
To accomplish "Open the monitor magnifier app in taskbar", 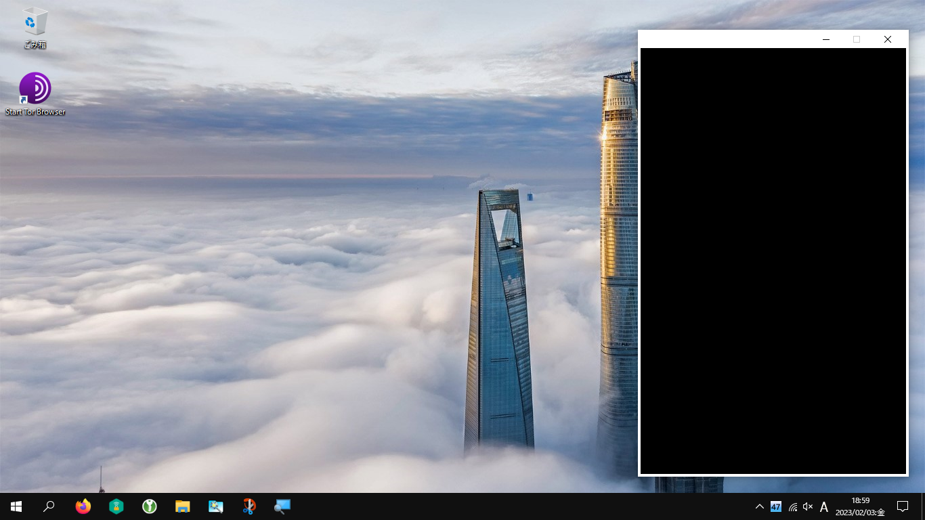I will pos(282,506).
